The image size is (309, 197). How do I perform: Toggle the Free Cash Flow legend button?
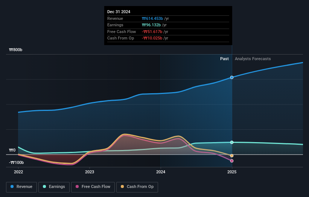coord(93,187)
